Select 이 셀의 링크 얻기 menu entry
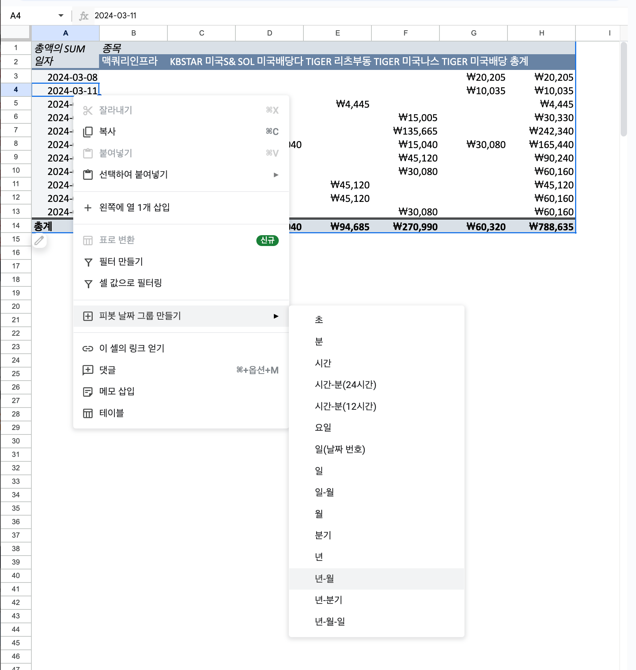The height and width of the screenshot is (670, 636). (x=181, y=348)
